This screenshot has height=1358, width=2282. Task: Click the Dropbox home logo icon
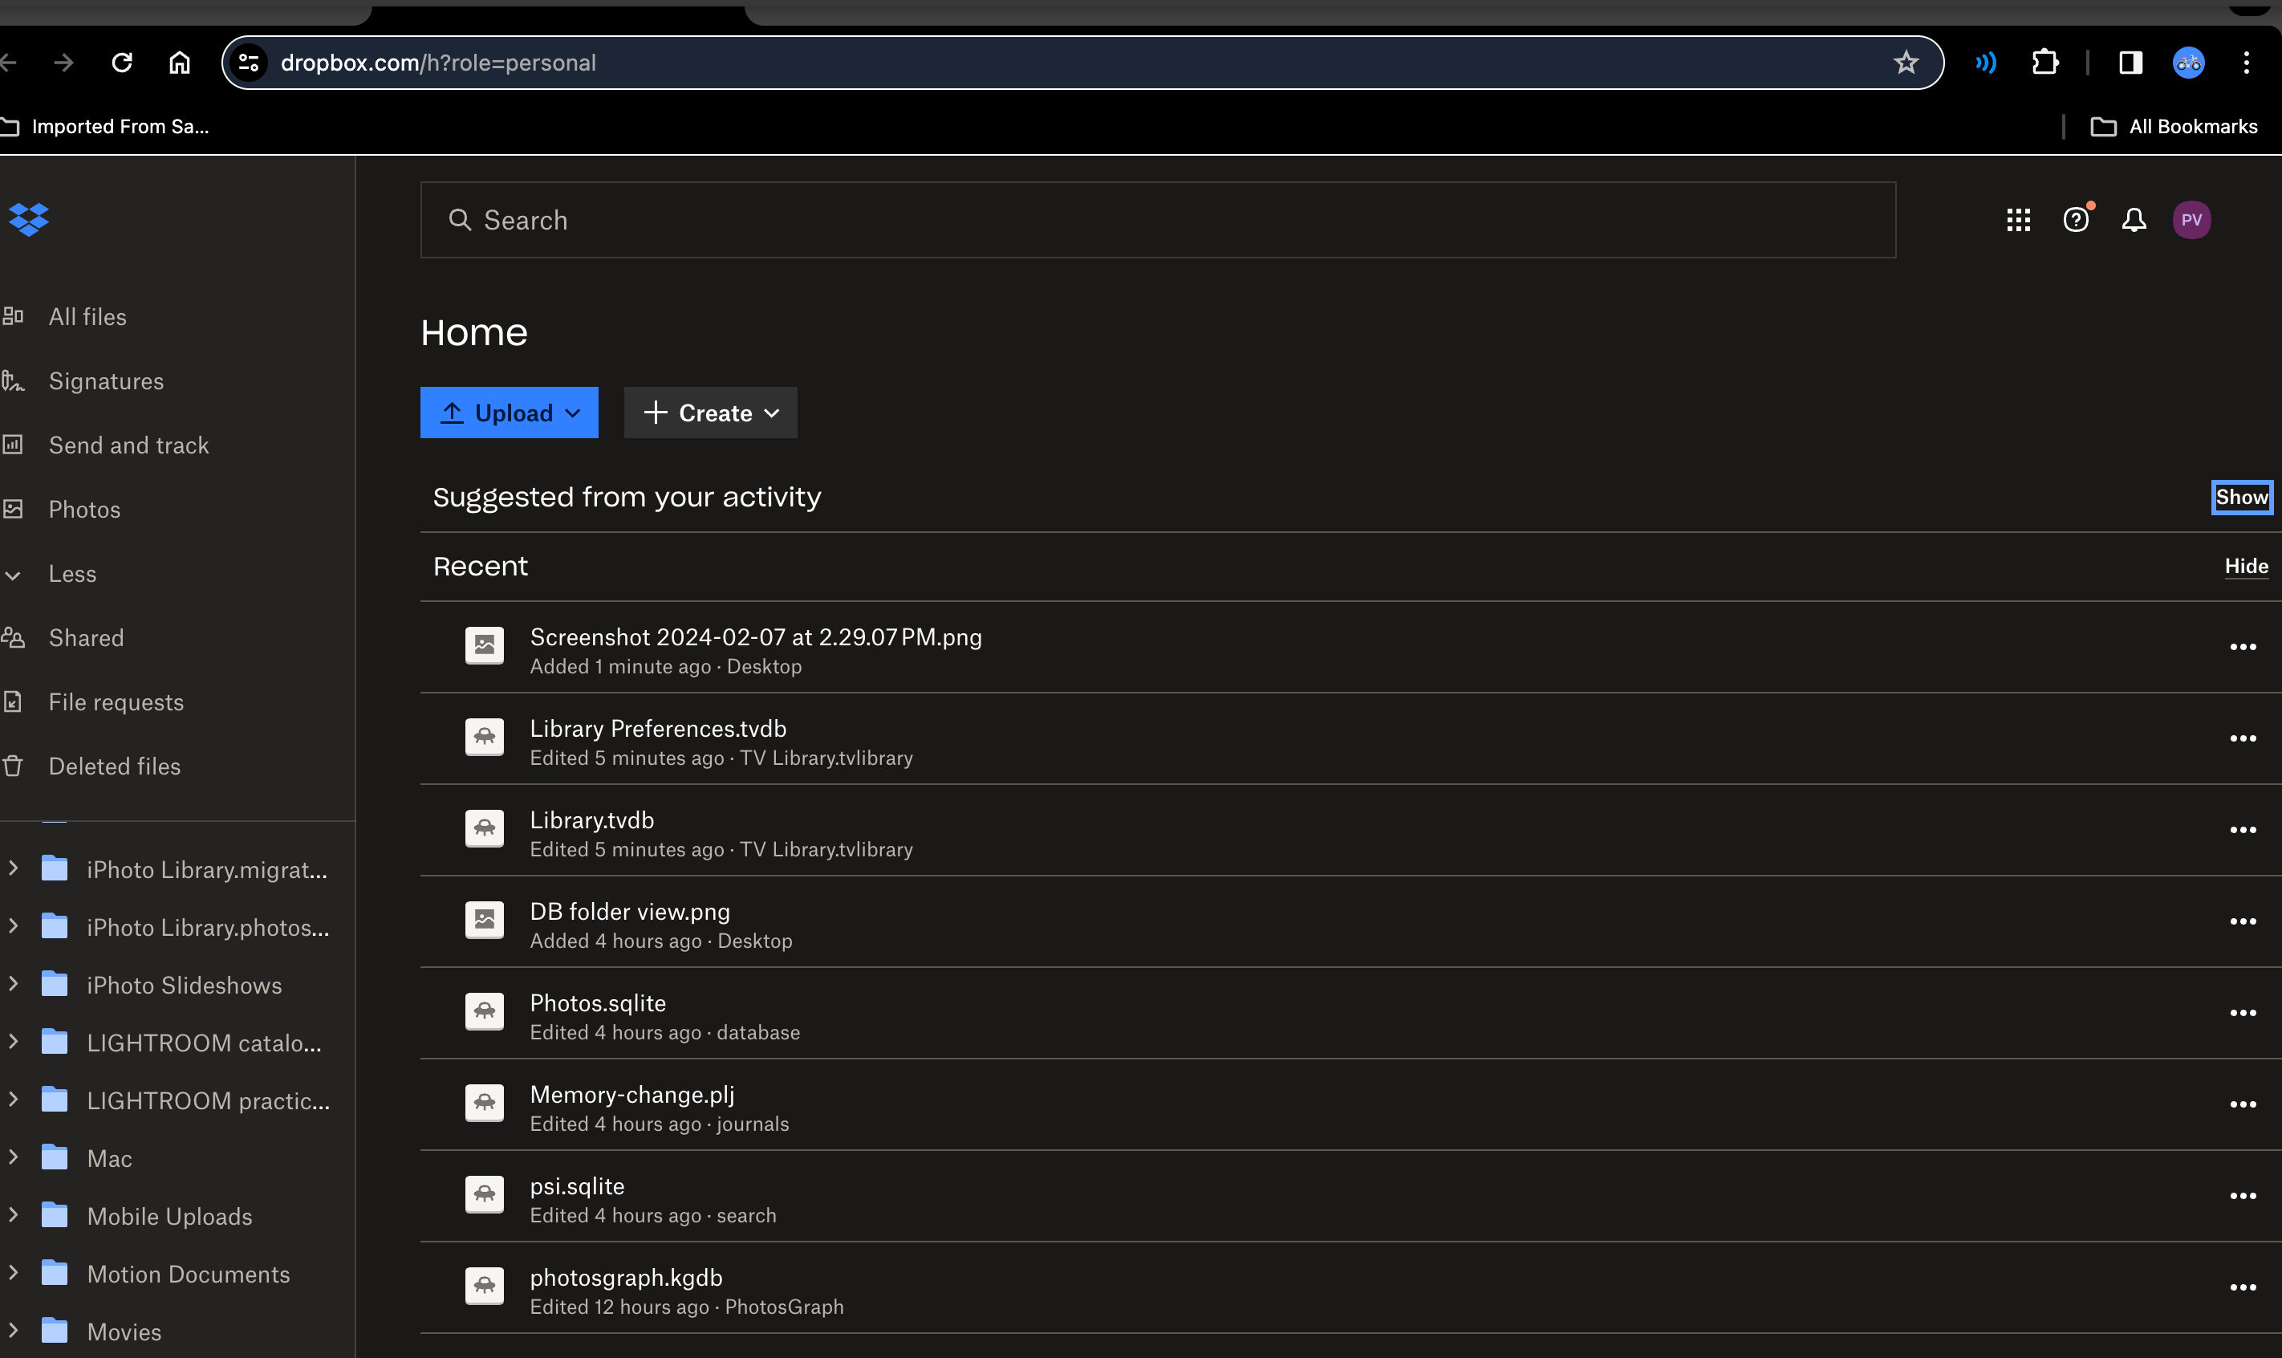click(27, 218)
